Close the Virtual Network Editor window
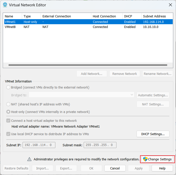This screenshot has height=175, width=176. (x=170, y=5)
